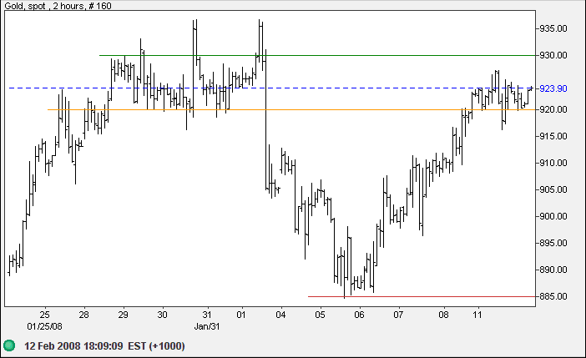Click the '29' date axis tick label

tap(123, 315)
